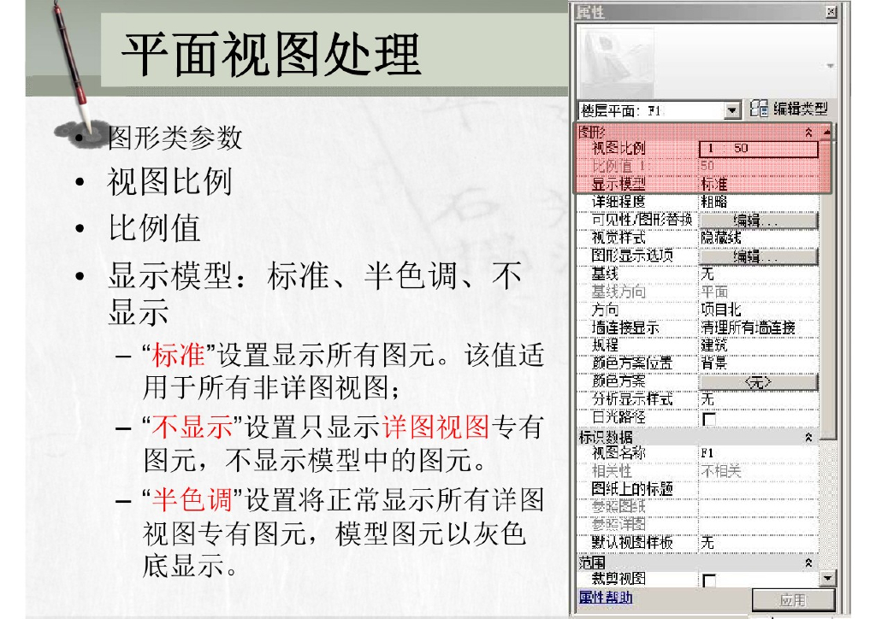Click the 视图比例 value field 1:50
The image size is (876, 619).
pyautogui.click(x=759, y=149)
